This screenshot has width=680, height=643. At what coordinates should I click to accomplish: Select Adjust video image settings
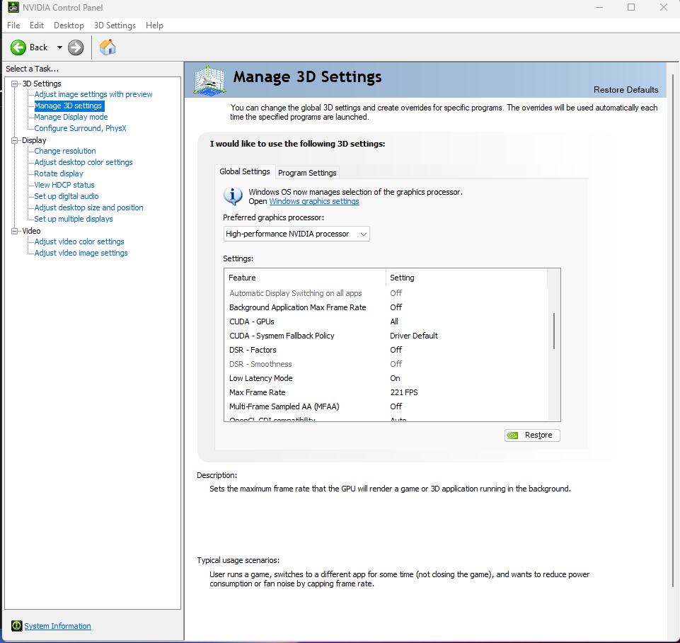(x=81, y=253)
